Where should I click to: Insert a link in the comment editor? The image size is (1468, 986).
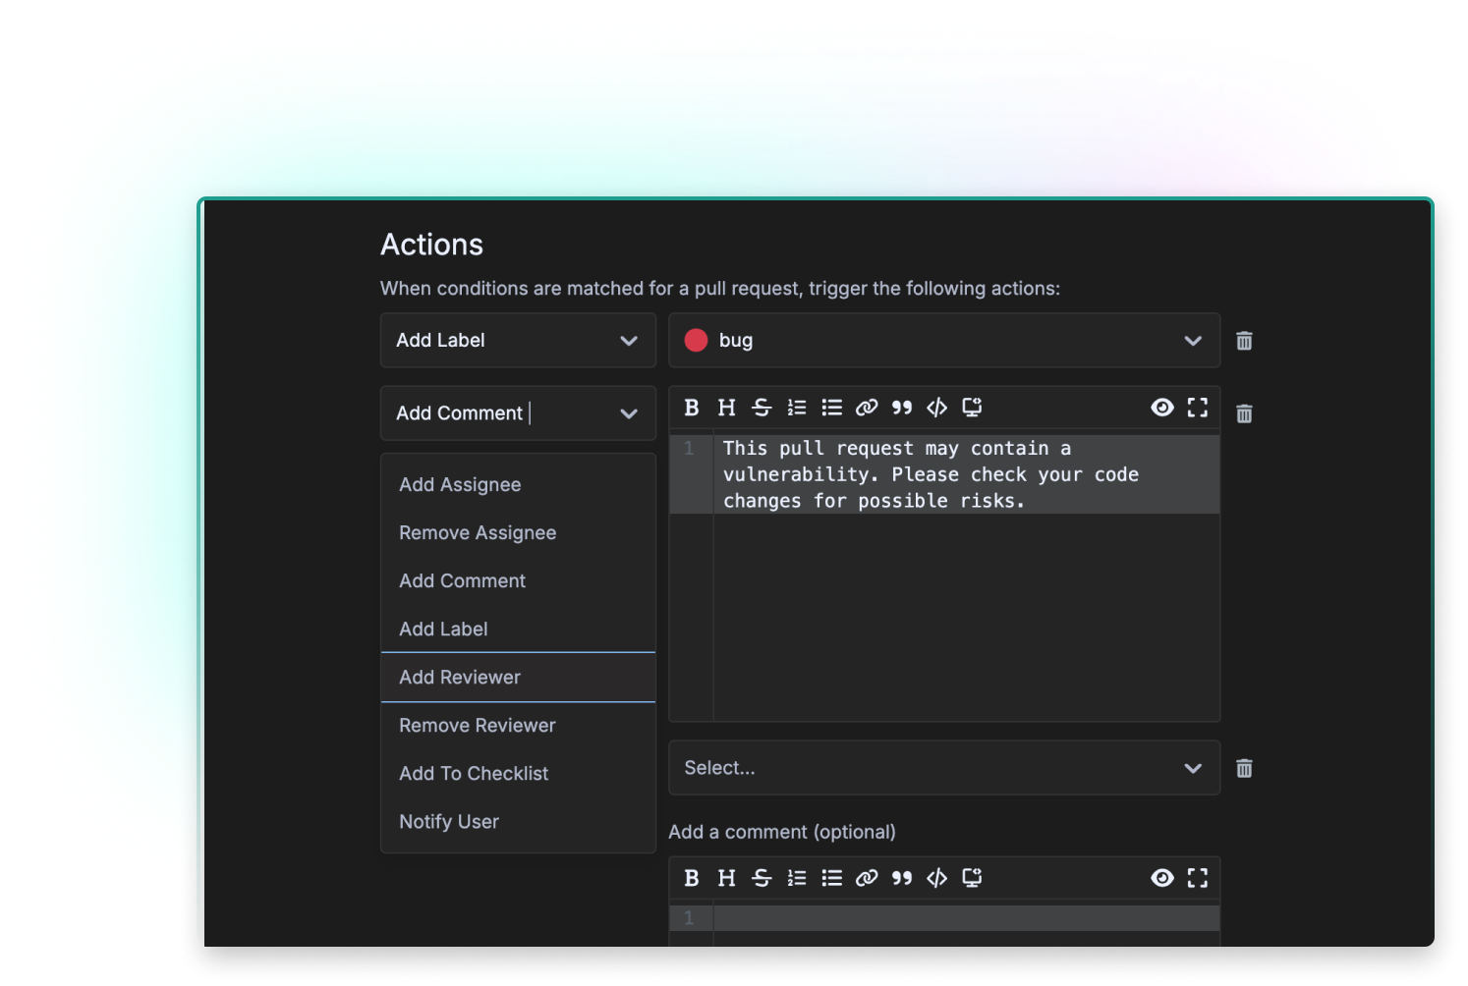click(867, 407)
